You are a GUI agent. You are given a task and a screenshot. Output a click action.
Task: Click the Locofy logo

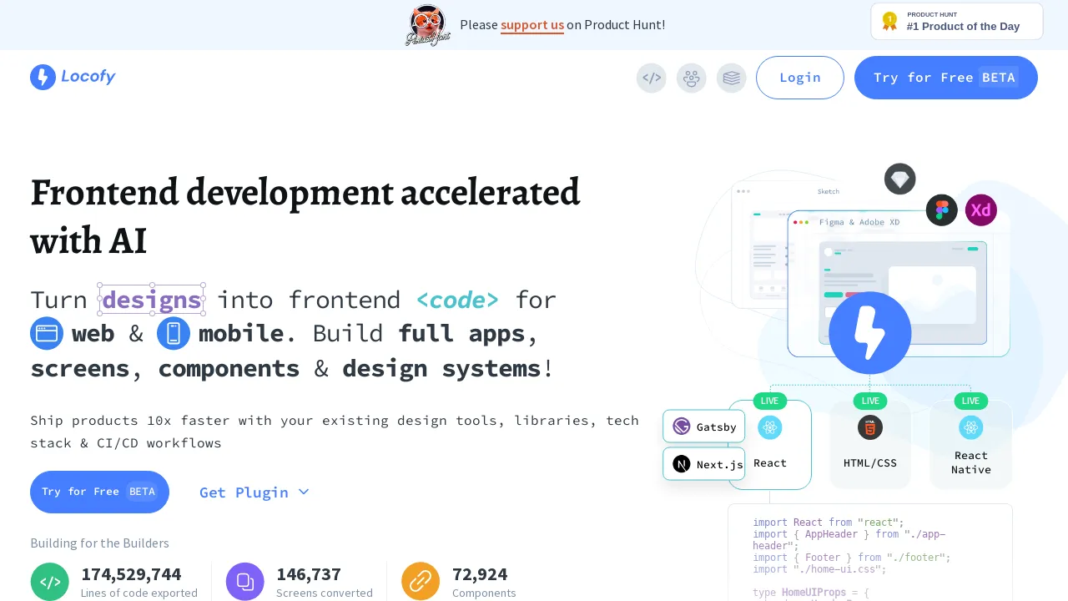coord(73,77)
